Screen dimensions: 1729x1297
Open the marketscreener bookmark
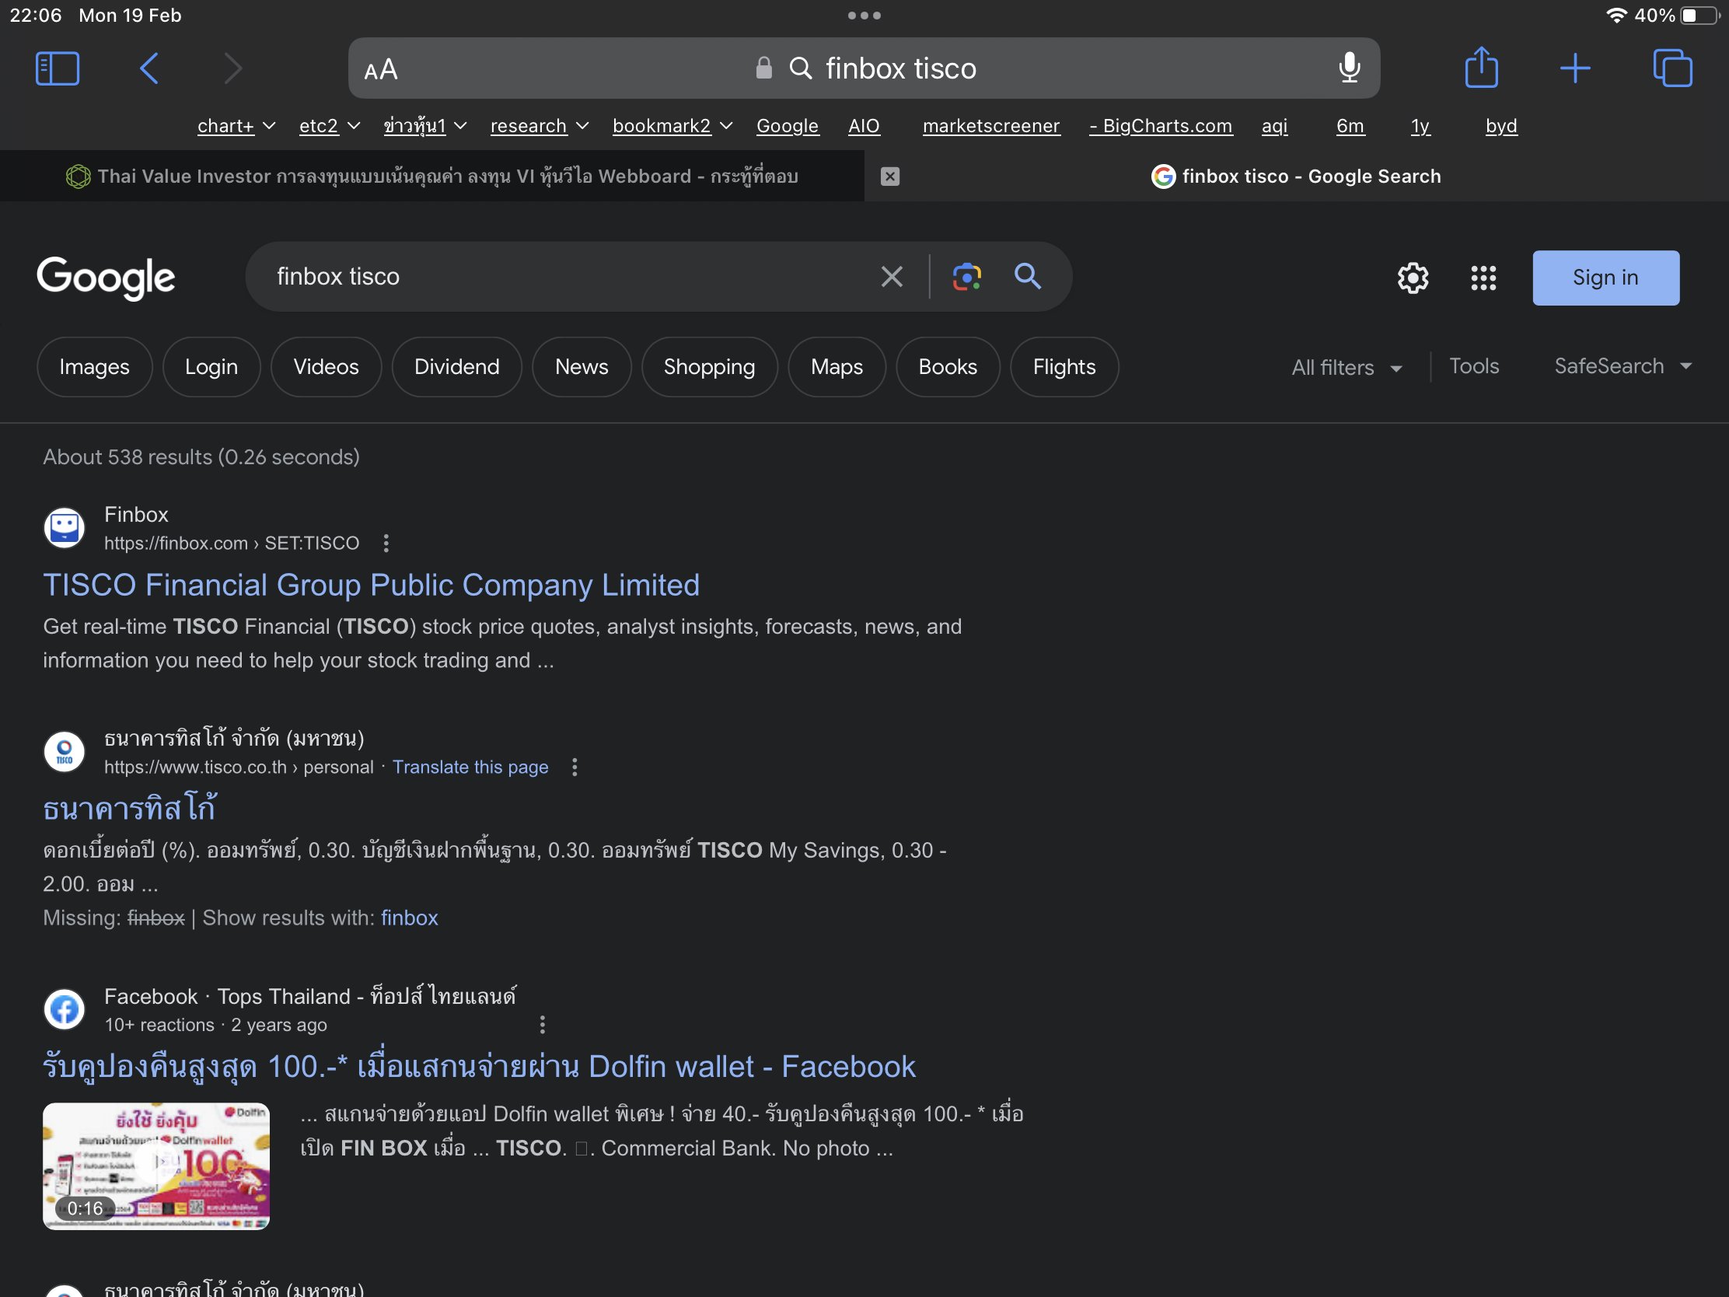[991, 126]
